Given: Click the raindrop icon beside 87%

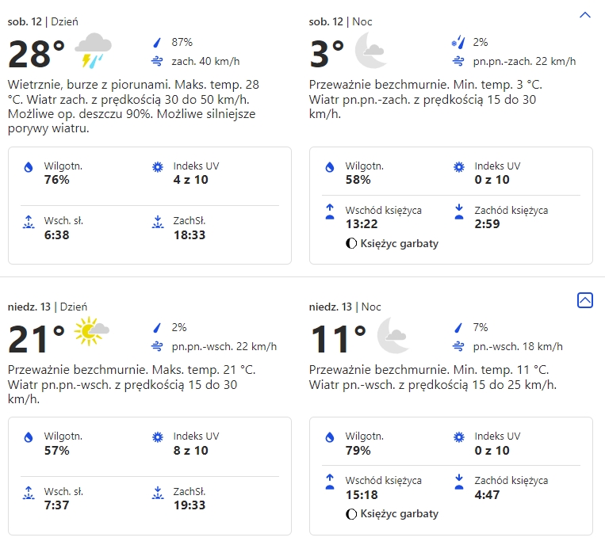Looking at the screenshot, I should point(156,43).
